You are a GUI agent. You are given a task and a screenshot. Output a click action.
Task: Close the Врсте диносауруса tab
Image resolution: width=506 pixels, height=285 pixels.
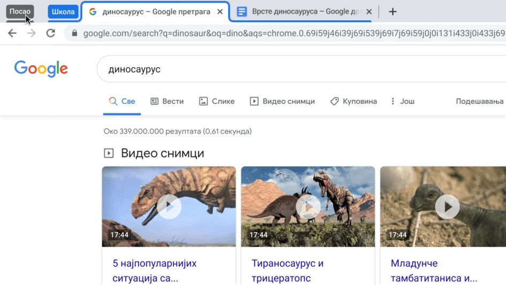click(369, 12)
